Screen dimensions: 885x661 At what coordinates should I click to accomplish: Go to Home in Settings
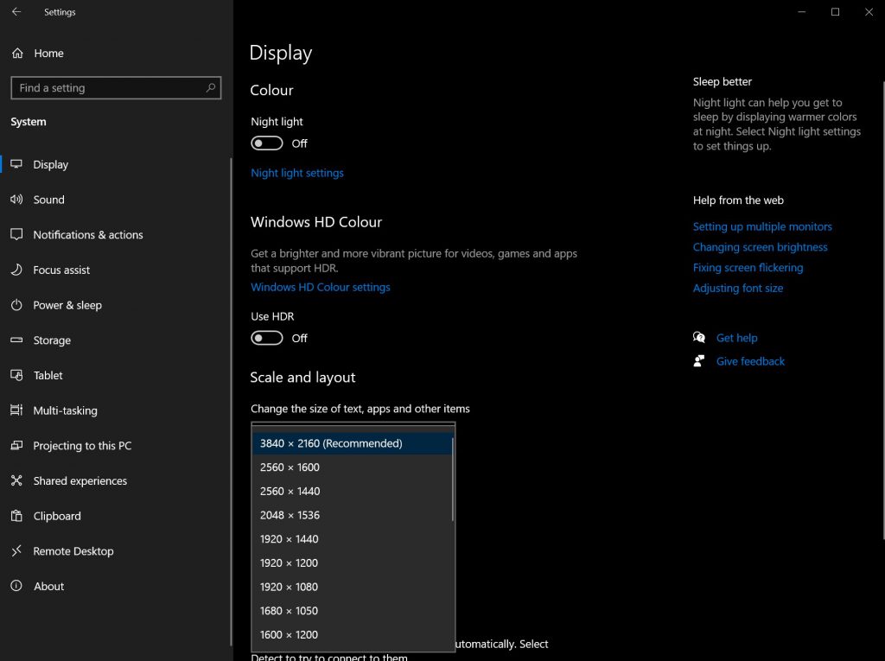coord(49,53)
